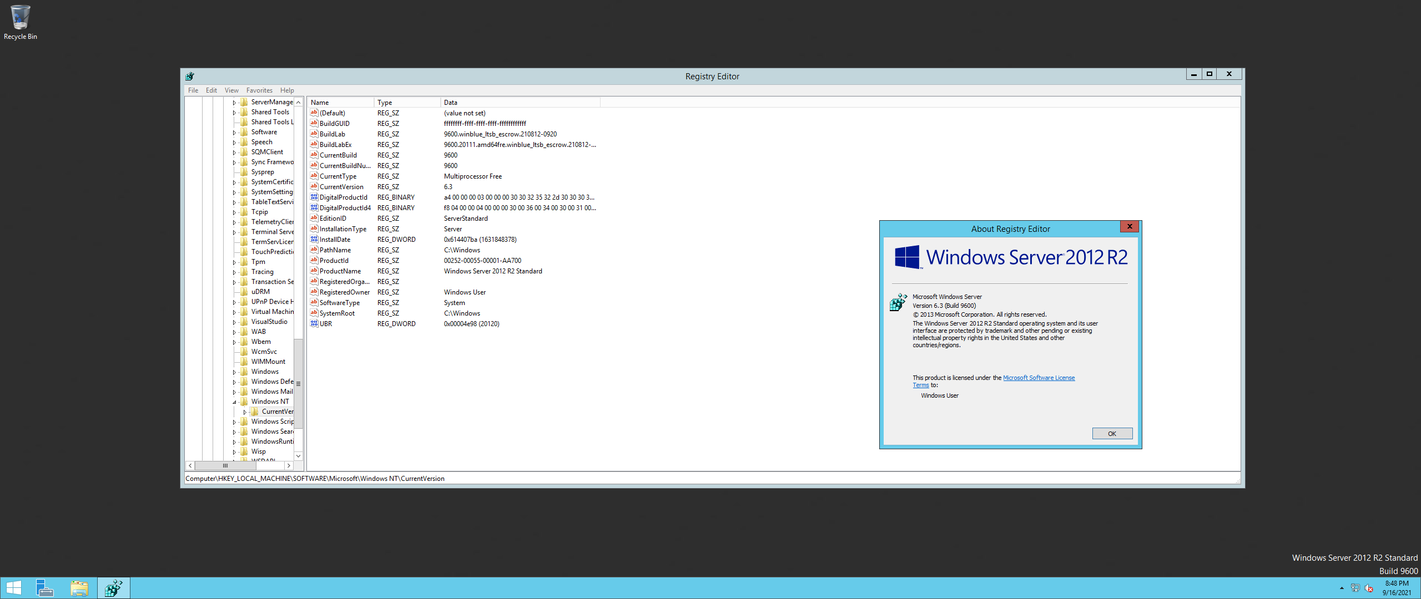
Task: Select the ProductId value row
Action: (453, 261)
